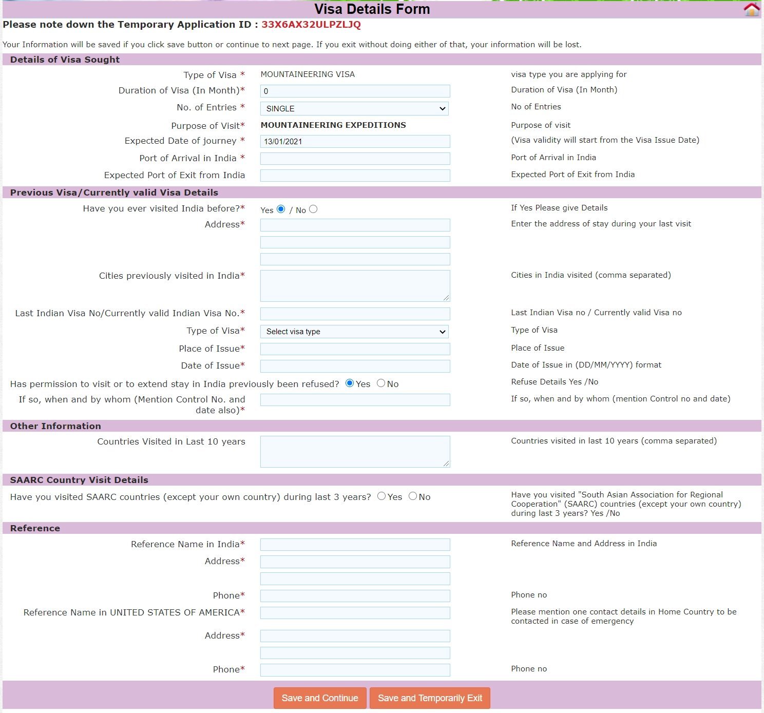
Task: Click Expected Port of Exit field
Action: (355, 176)
